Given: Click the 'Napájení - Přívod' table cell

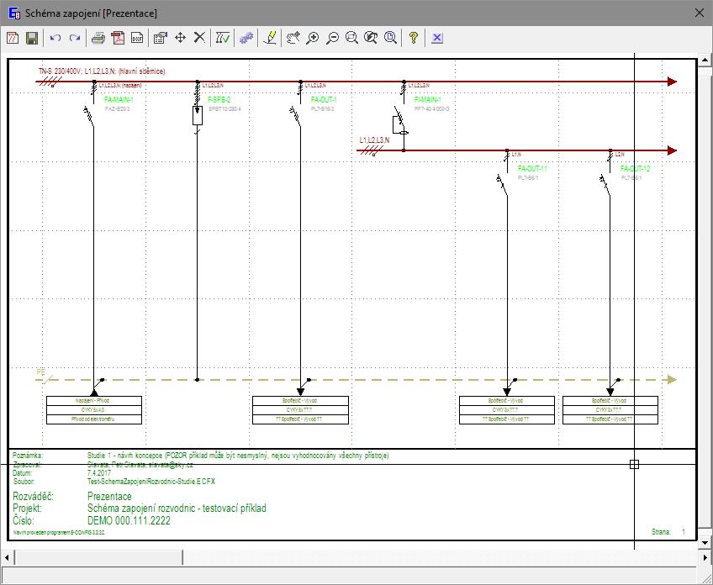Looking at the screenshot, I should point(94,401).
